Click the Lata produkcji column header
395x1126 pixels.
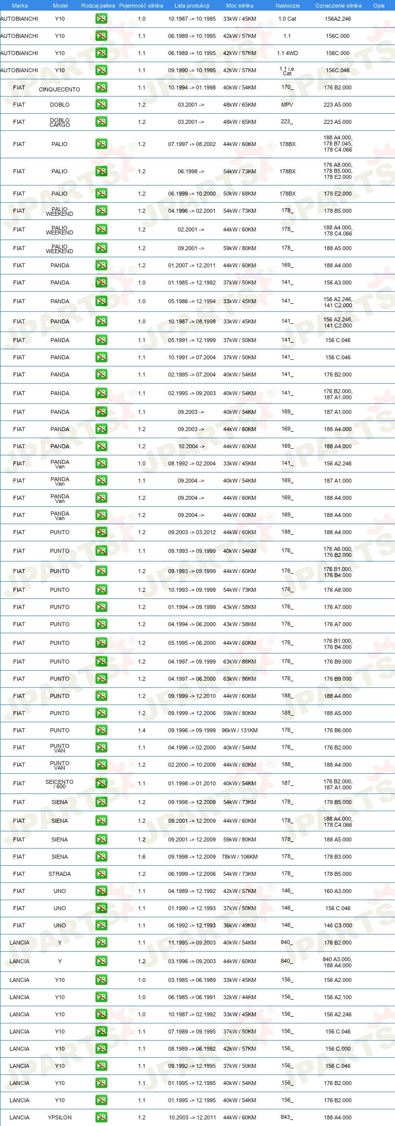pos(192,6)
